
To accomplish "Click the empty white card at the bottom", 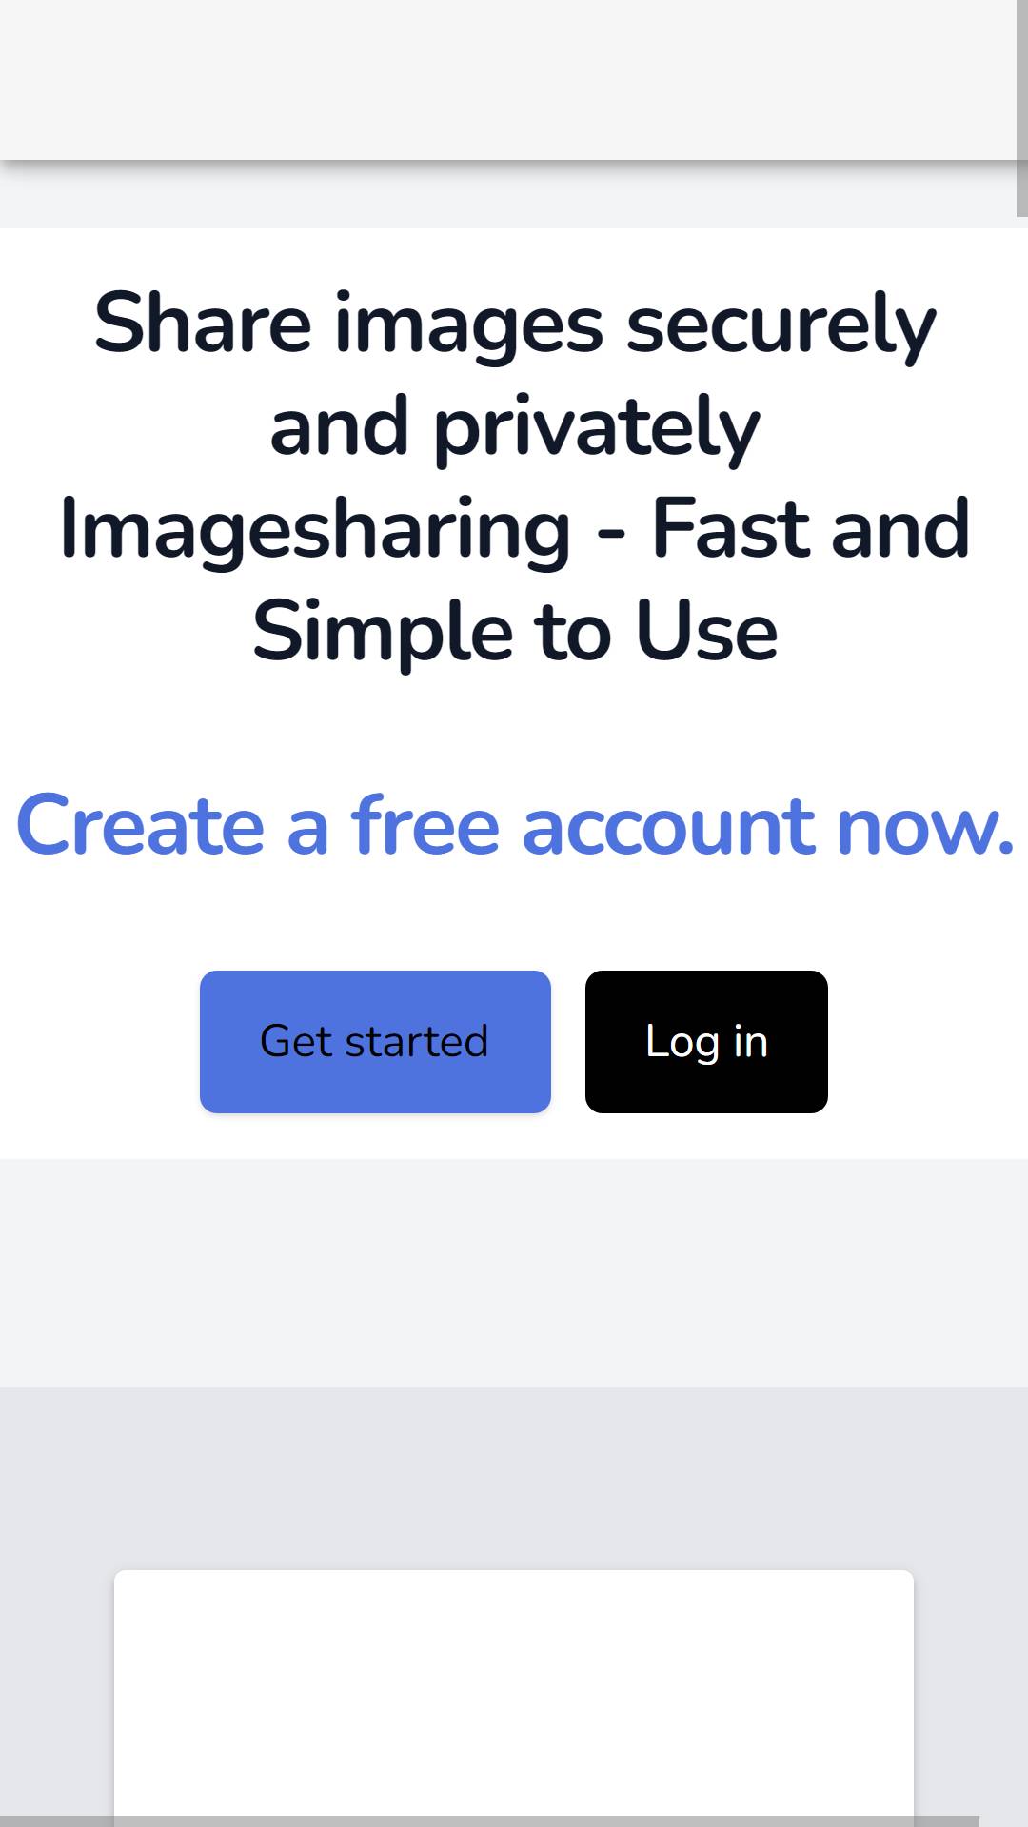I will coord(514,1694).
